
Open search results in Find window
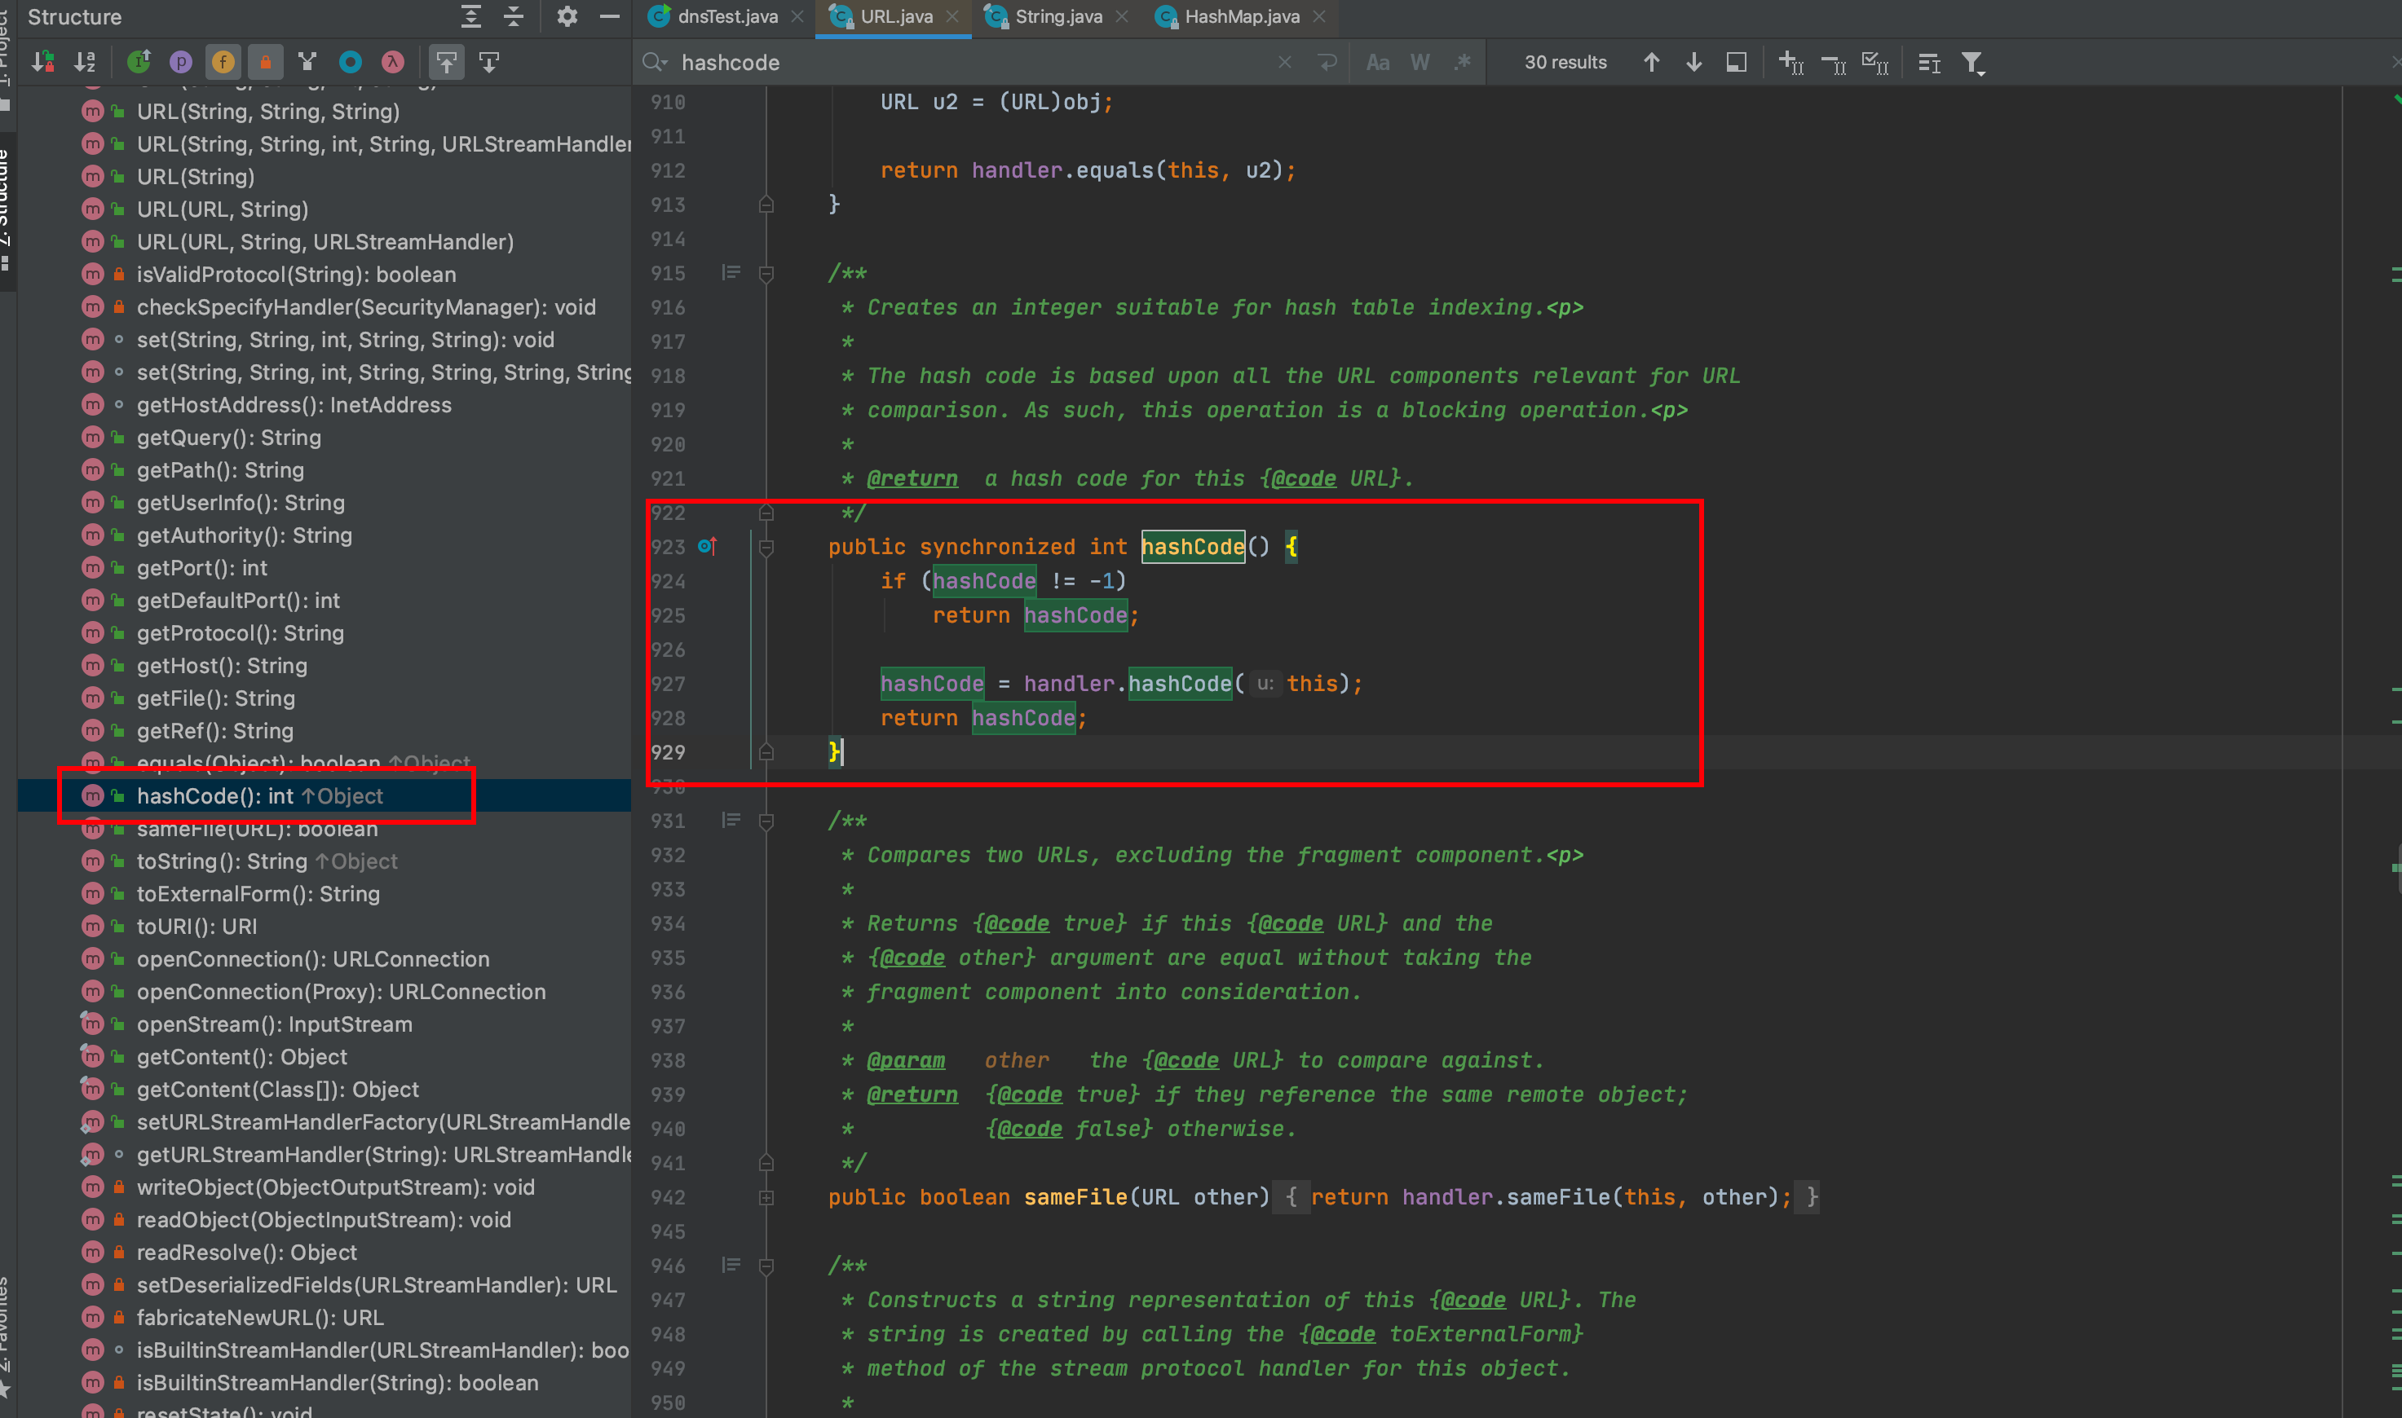click(1736, 62)
